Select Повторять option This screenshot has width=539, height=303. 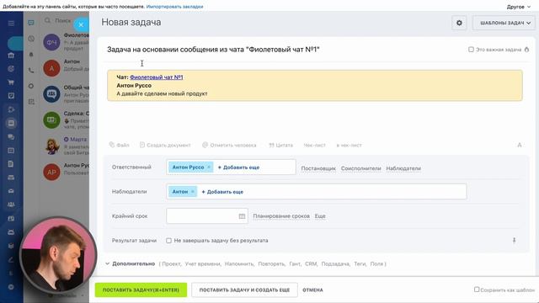(x=271, y=263)
